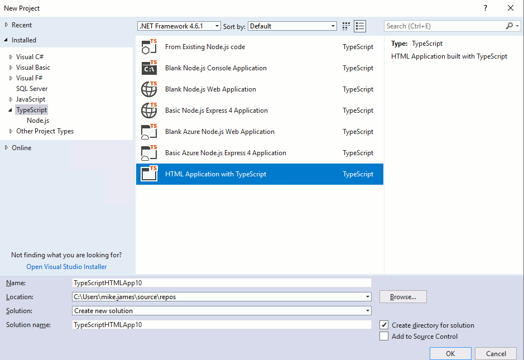Expand the Visual C# node
This screenshot has width=524, height=360.
coord(11,57)
